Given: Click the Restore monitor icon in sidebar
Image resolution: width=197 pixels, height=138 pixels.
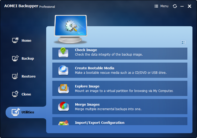Looking at the screenshot, I should 15,76.
